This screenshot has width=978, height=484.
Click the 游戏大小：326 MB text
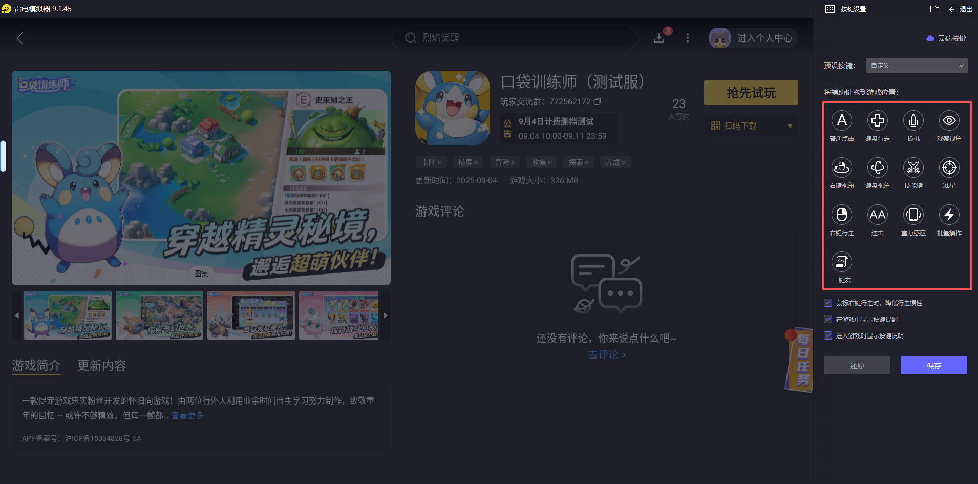click(544, 180)
